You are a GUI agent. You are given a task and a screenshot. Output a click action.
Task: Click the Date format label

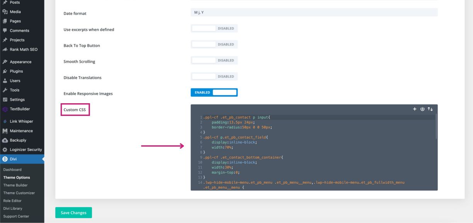point(75,13)
